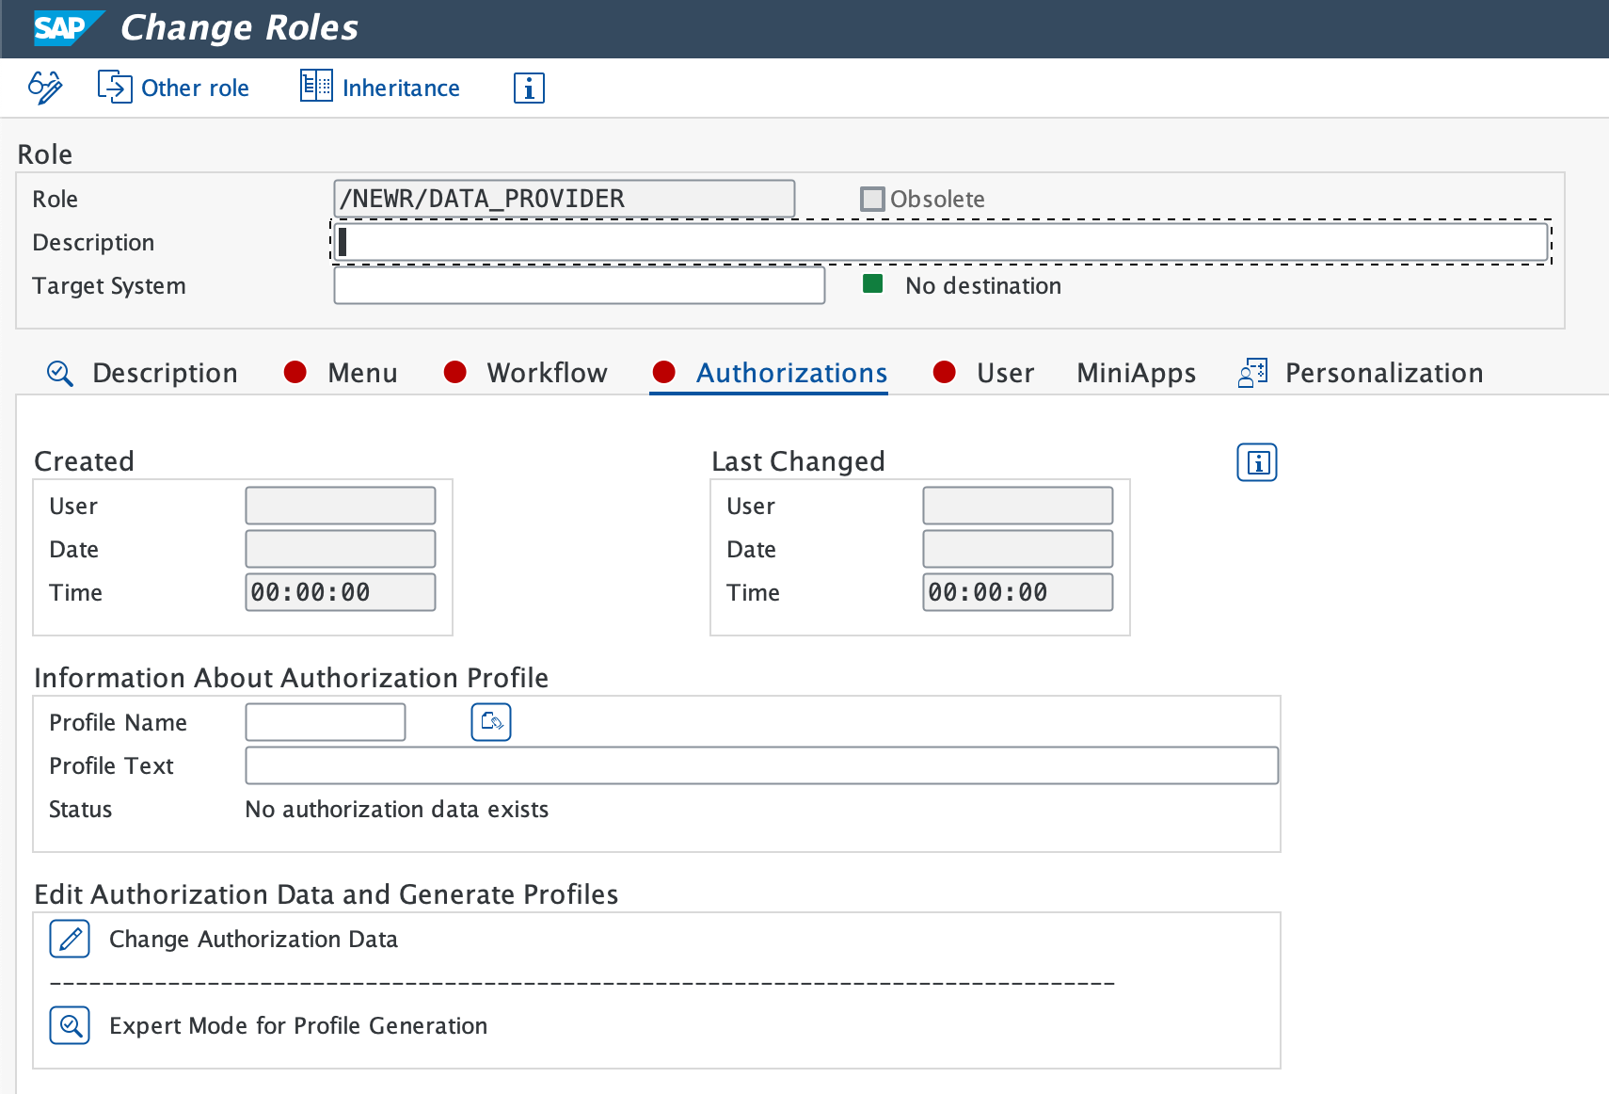Click the red status light beside Menu tab

point(295,372)
